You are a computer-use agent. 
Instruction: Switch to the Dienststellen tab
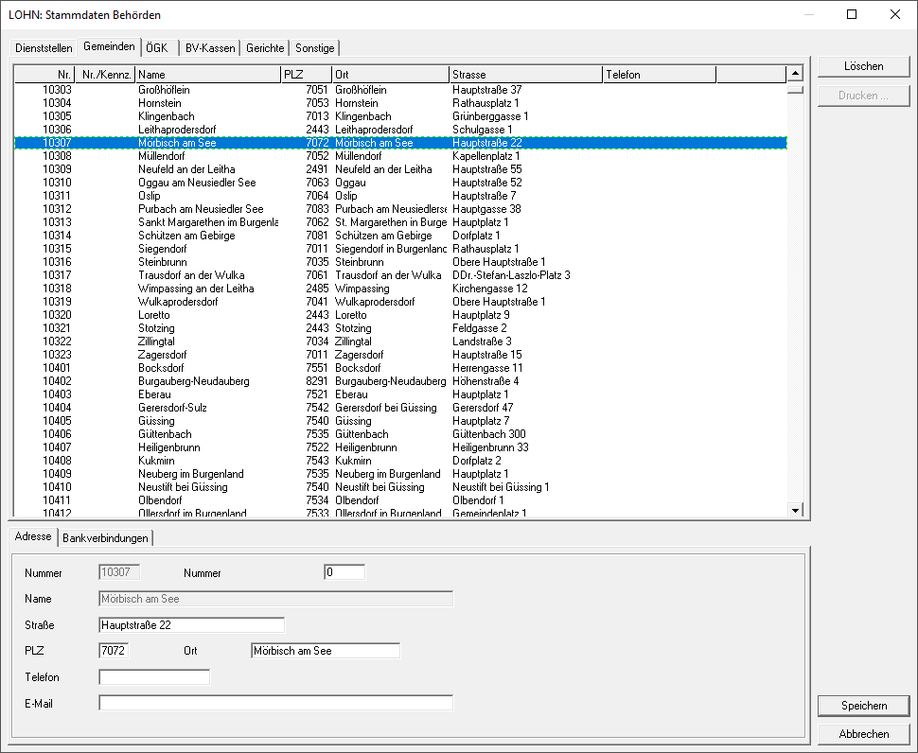(44, 48)
